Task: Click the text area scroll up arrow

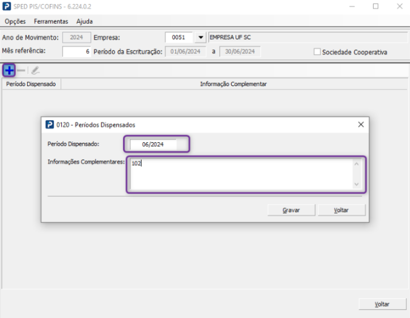Action: tap(356, 164)
